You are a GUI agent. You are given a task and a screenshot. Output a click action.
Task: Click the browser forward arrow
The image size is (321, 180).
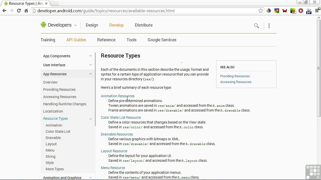click(x=12, y=11)
